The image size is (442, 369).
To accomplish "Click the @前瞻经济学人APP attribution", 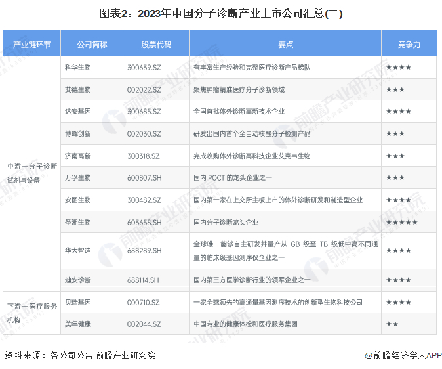I will [x=403, y=355].
